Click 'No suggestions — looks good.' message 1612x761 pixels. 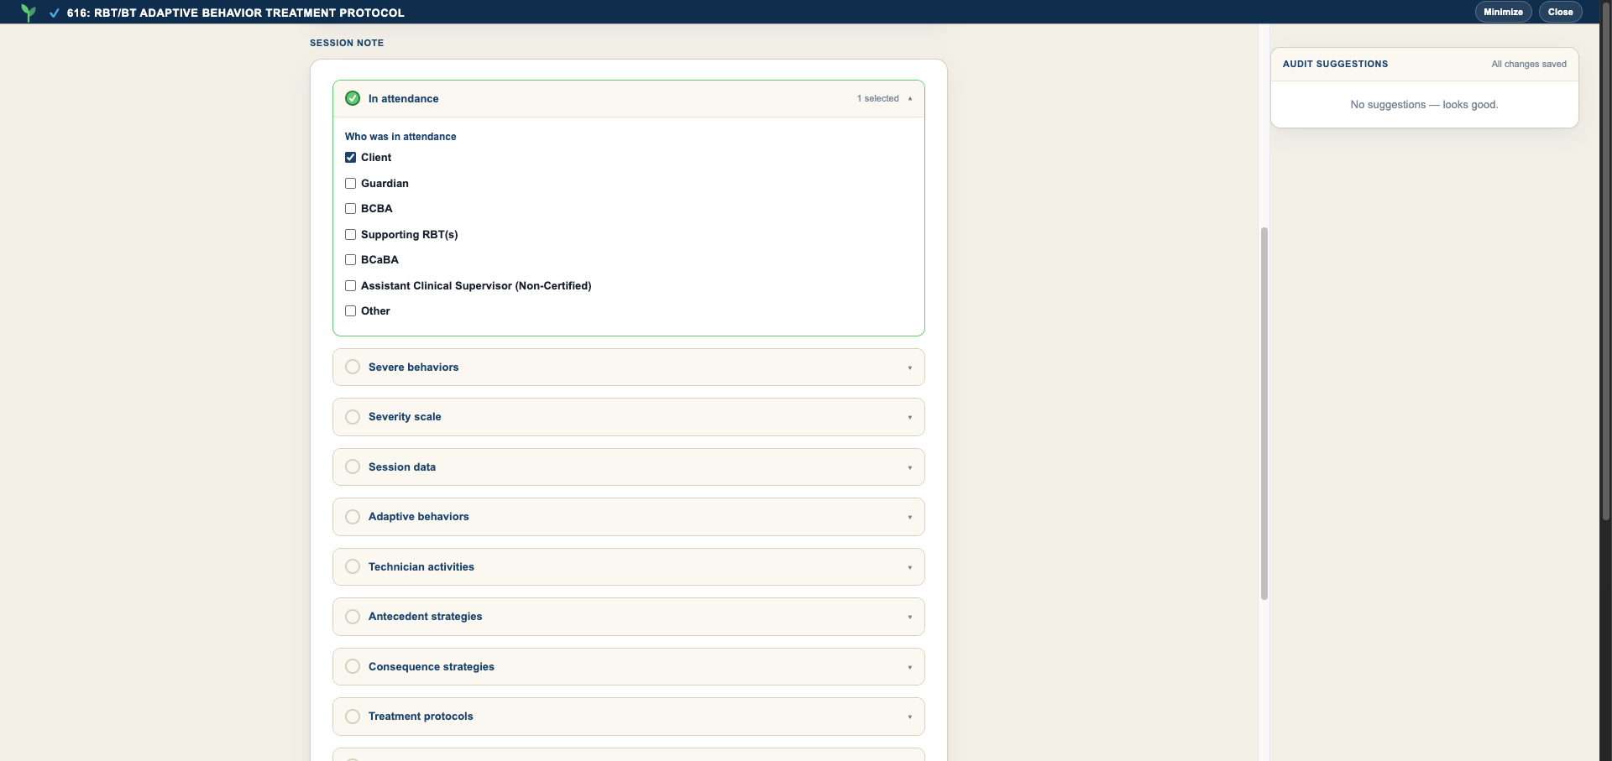click(1424, 105)
